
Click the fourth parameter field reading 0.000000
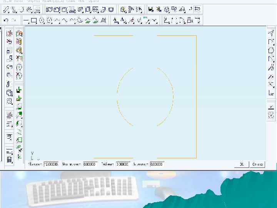tap(157, 164)
